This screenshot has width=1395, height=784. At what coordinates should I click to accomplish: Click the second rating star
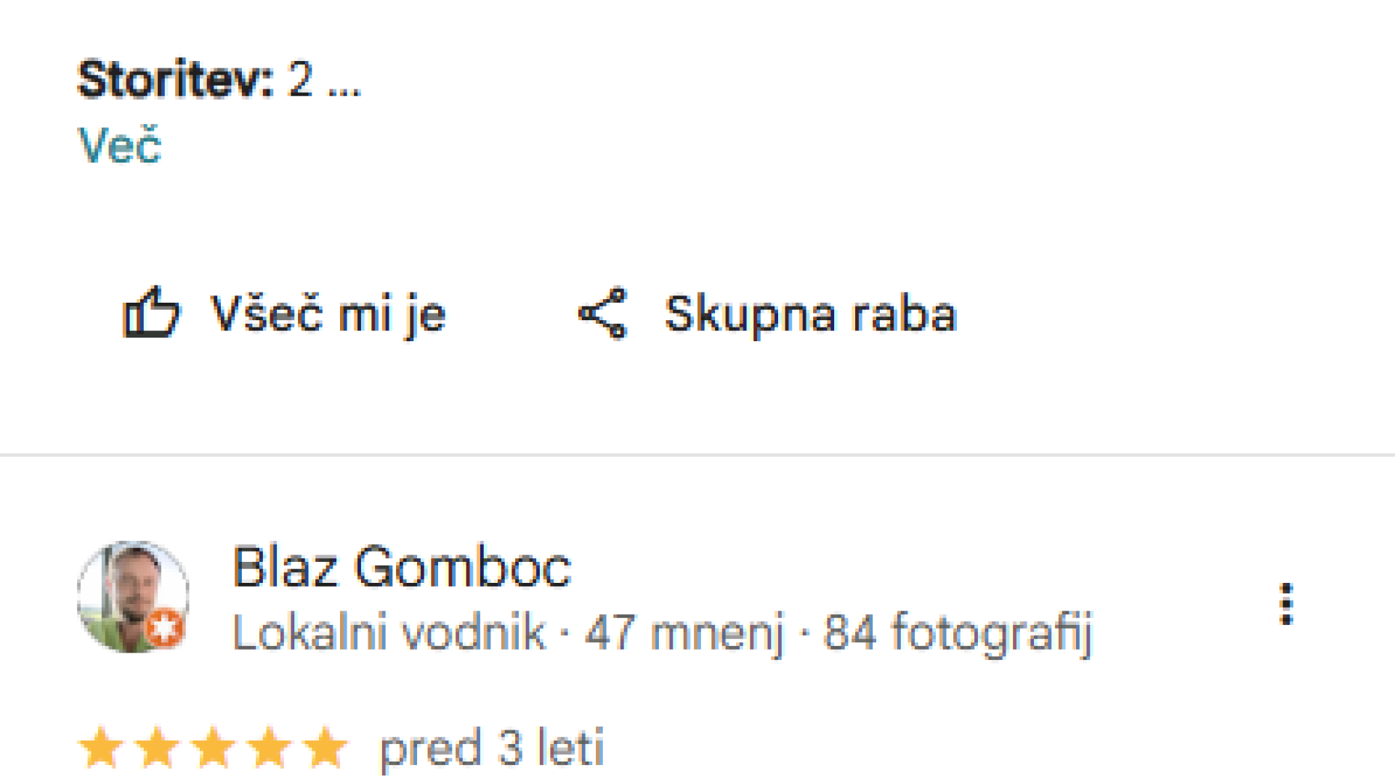pyautogui.click(x=157, y=748)
